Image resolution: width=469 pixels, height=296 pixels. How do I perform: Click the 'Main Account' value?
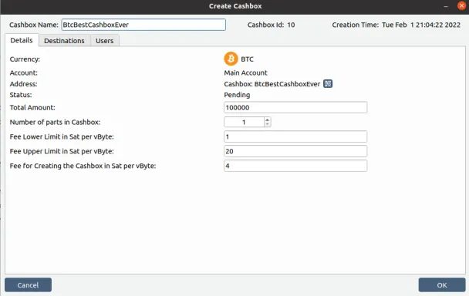[x=245, y=72]
